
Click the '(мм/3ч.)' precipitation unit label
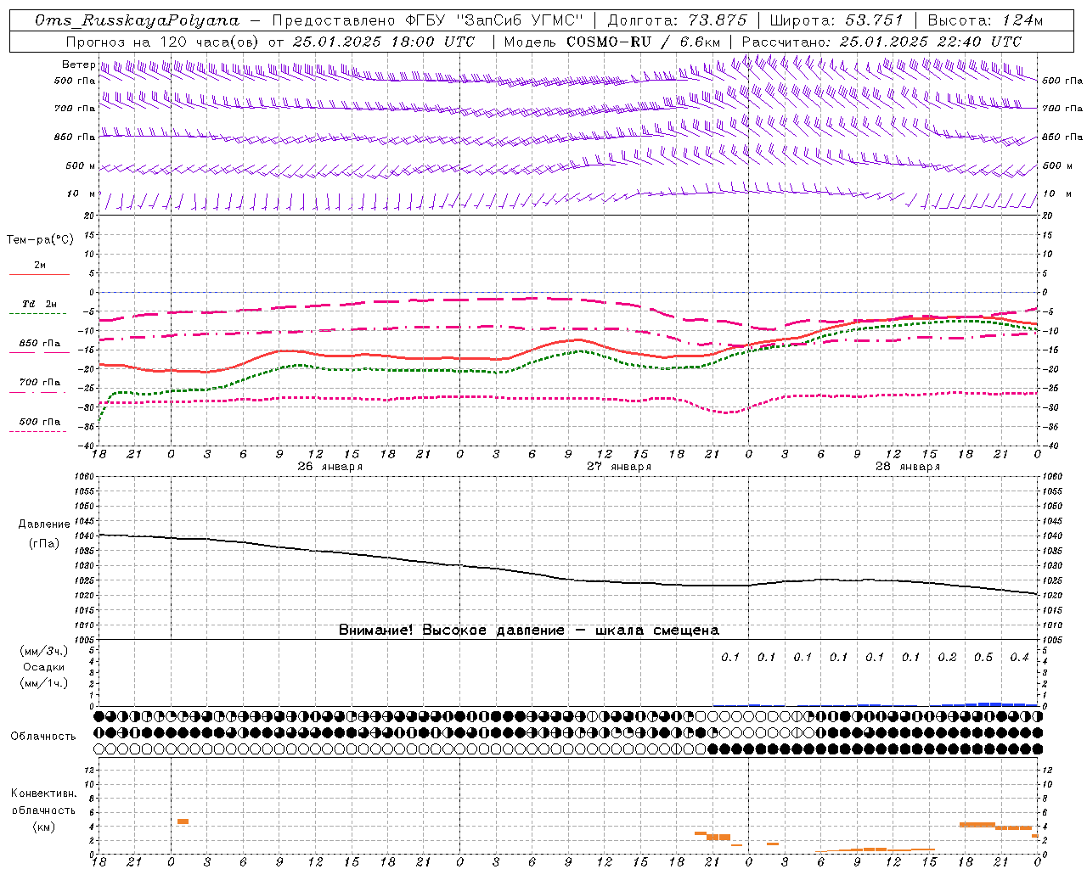click(x=44, y=651)
